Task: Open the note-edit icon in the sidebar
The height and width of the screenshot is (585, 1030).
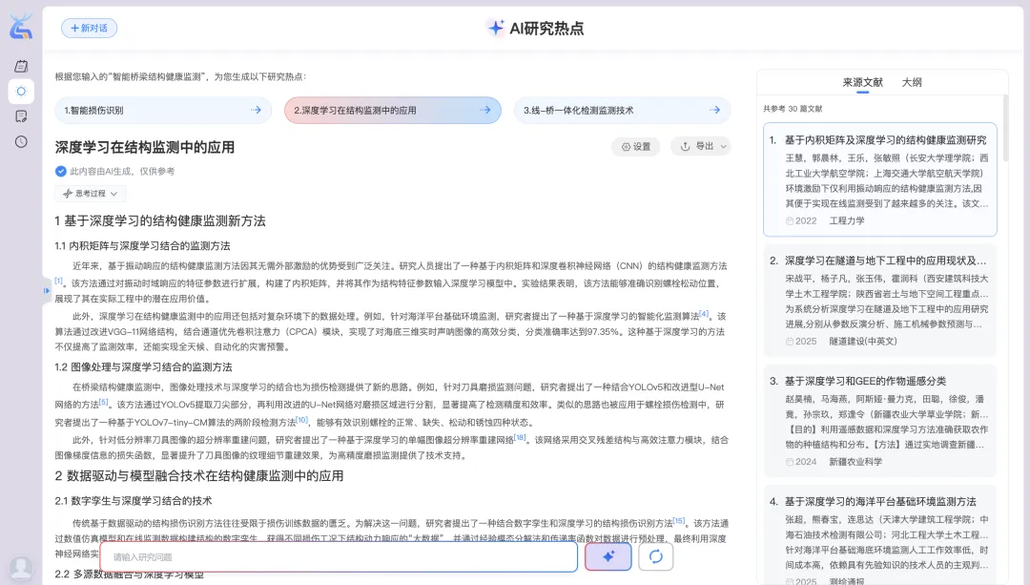Action: click(x=21, y=116)
